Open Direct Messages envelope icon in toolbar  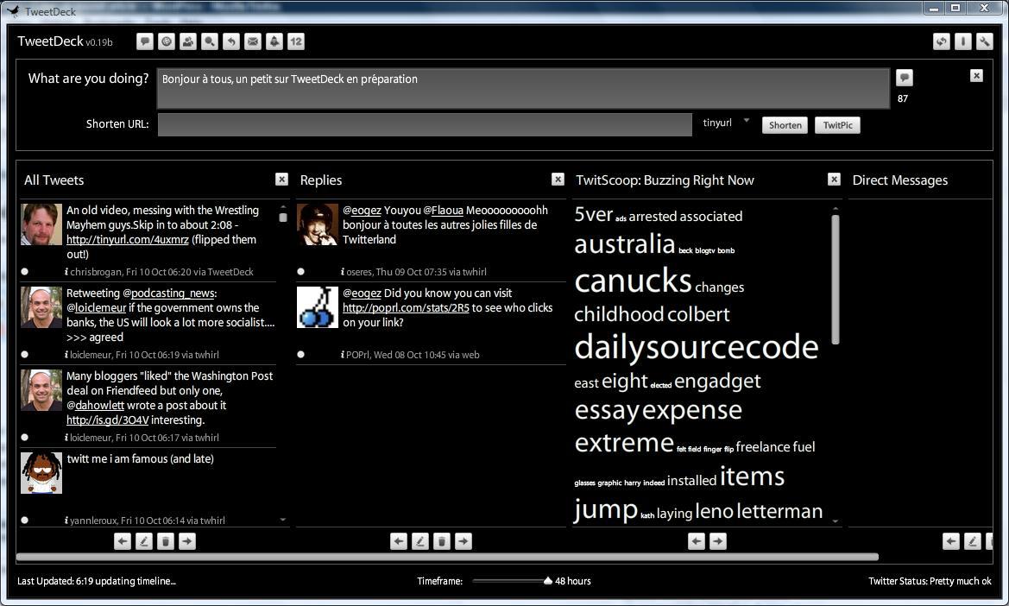coord(253,41)
